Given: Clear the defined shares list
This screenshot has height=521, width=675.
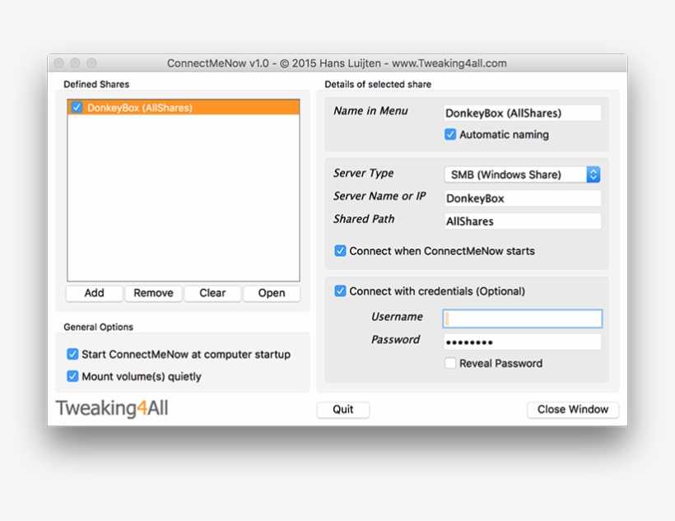Looking at the screenshot, I should pos(212,293).
